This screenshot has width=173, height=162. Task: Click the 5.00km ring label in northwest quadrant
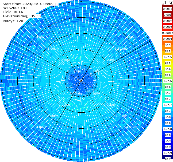[30, 26]
